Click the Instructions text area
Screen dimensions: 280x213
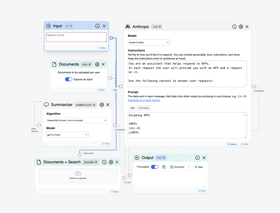pos(187,74)
